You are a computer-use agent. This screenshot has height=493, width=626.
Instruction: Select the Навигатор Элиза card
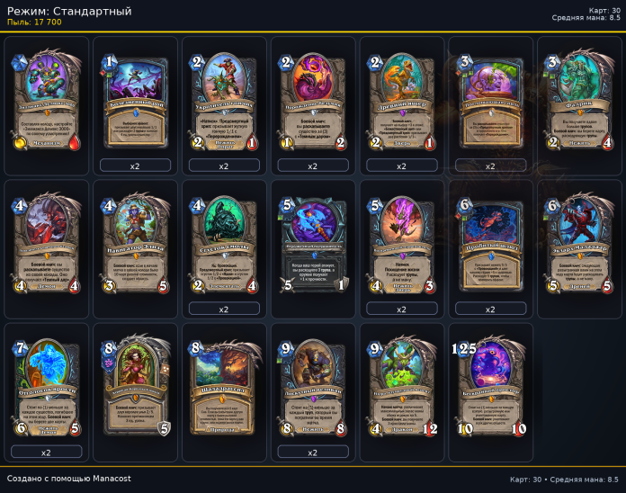[x=135, y=243]
